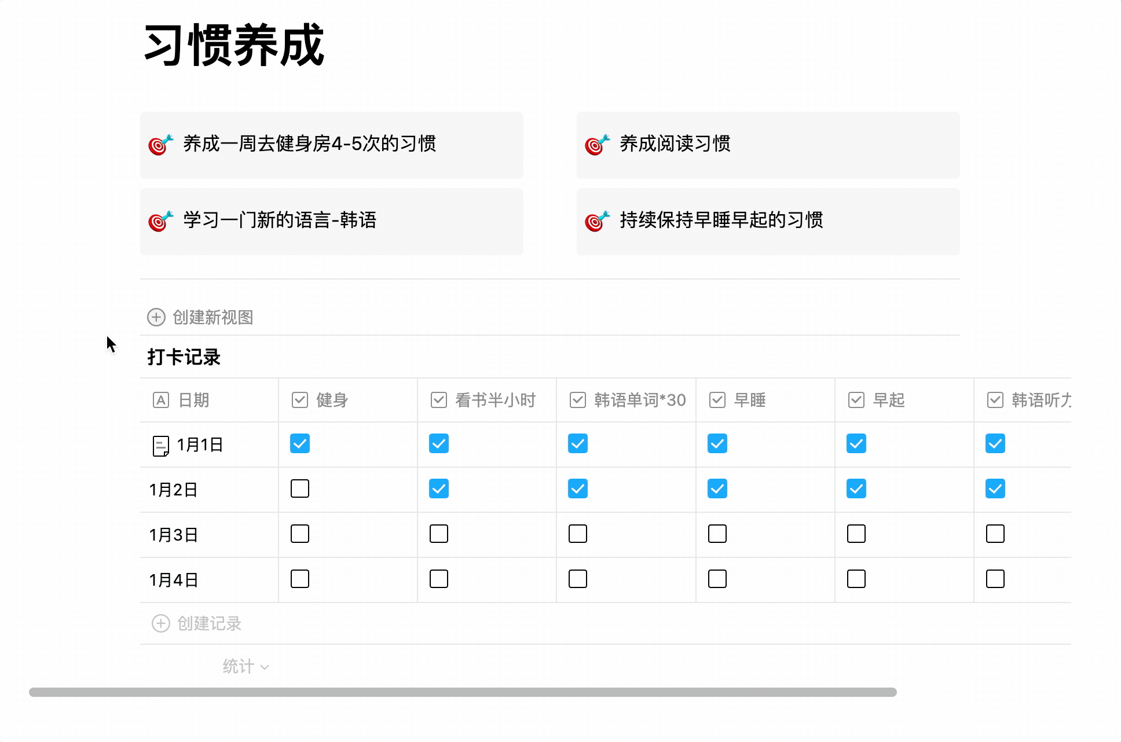Screen dimensions: 1121x742
Task: Click the target icon beside 学习一门新的语言-韩语
Action: pos(160,221)
